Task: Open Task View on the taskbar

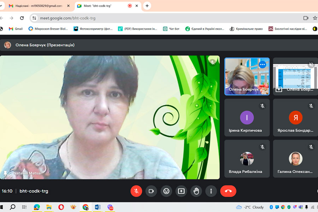Action: click(x=24, y=207)
